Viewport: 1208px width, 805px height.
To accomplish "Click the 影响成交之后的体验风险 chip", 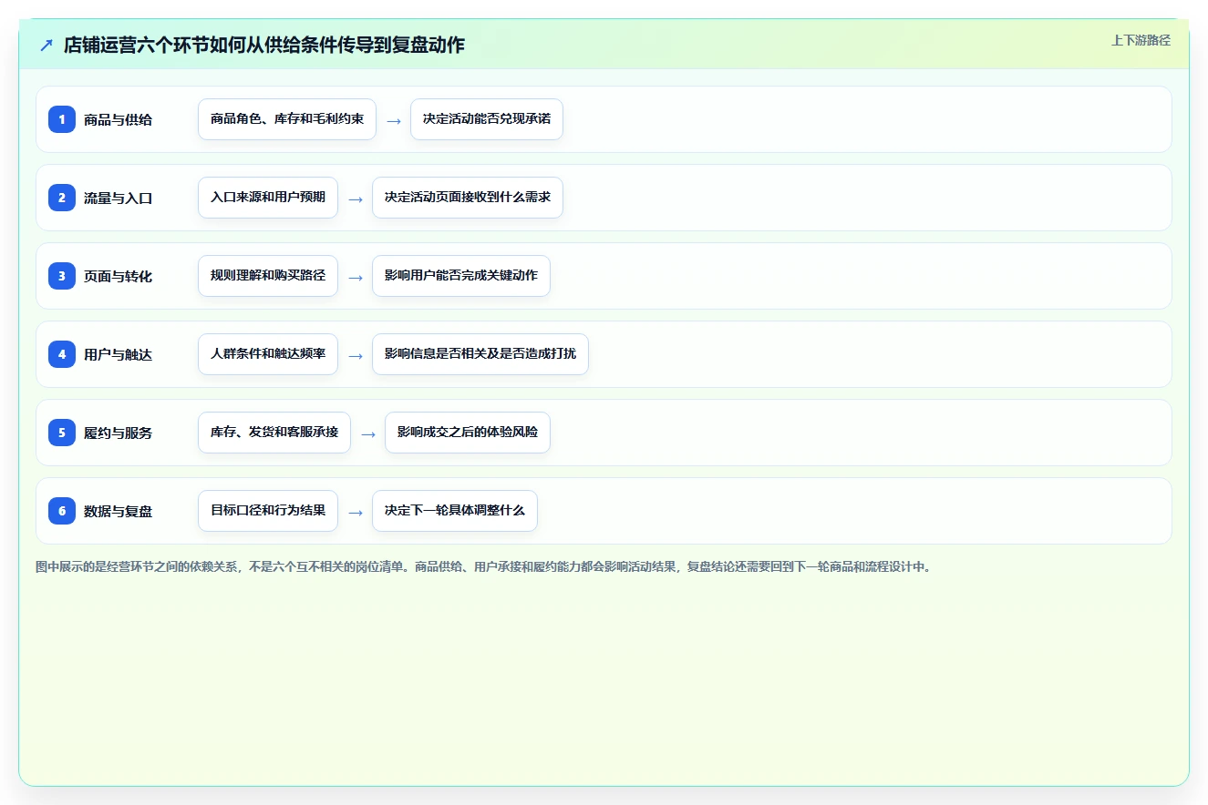I will point(468,433).
